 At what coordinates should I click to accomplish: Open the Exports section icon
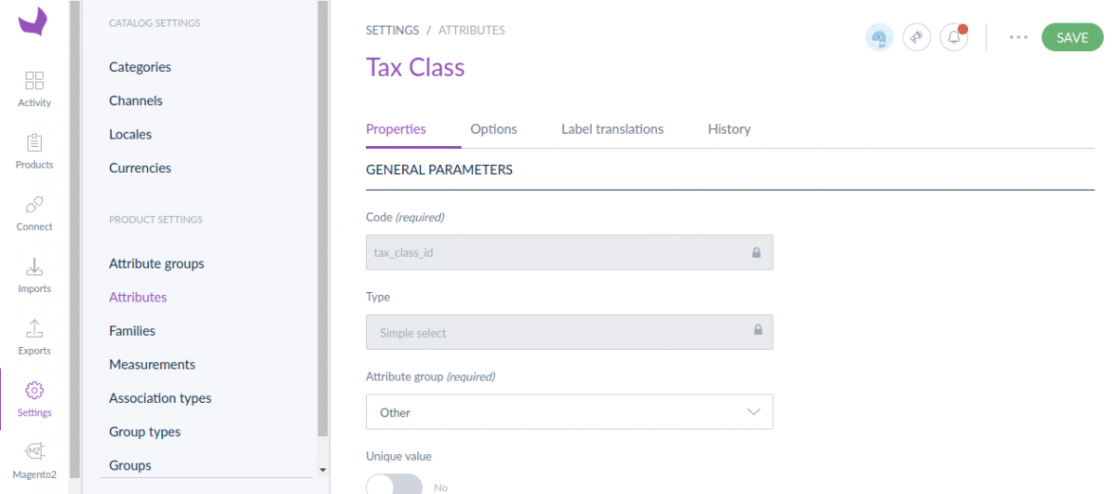pos(34,337)
